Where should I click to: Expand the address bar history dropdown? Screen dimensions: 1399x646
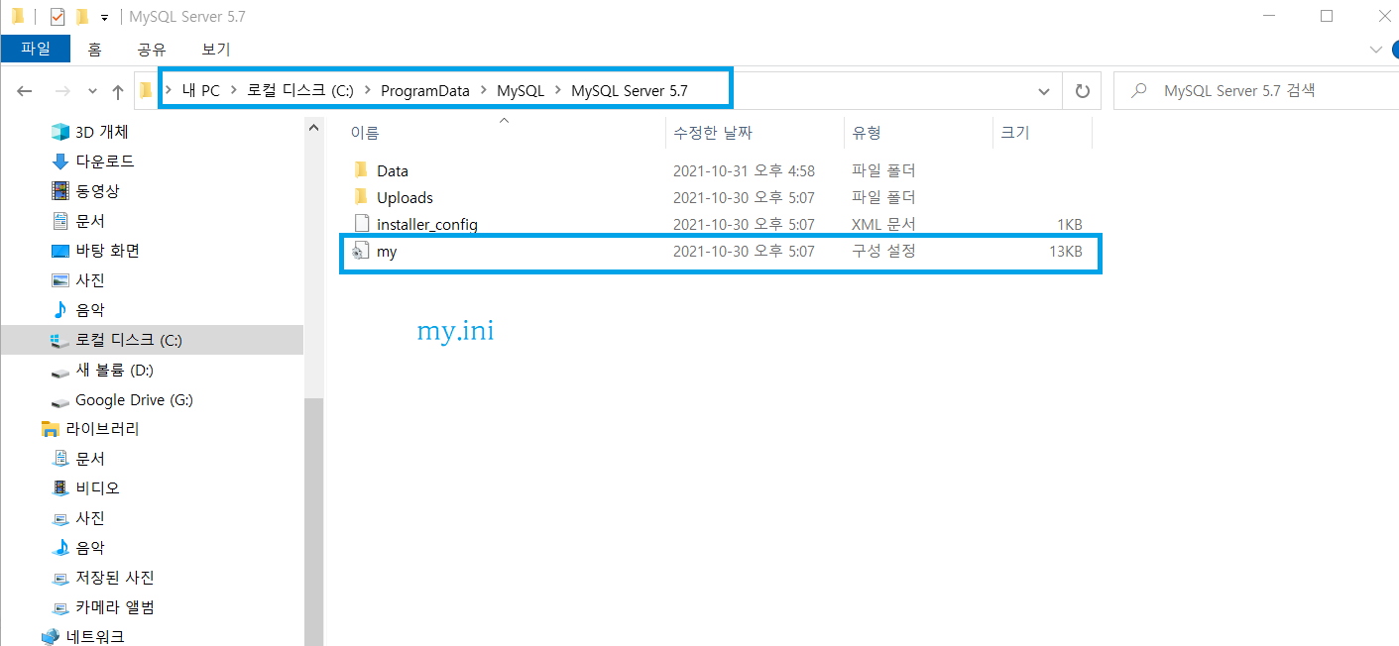[1044, 91]
